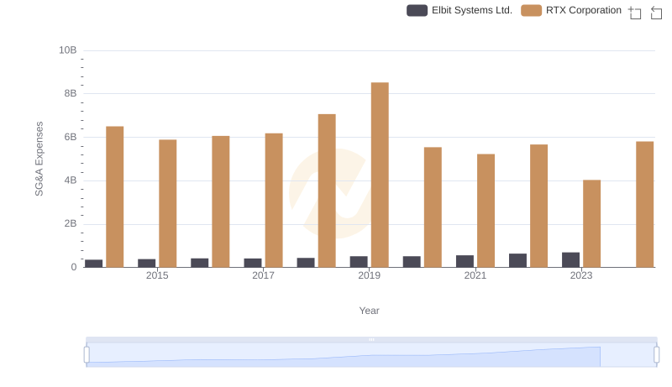Select Elbit Systems bar for 2018
Viewport: 672px width, 387px height.
click(306, 263)
